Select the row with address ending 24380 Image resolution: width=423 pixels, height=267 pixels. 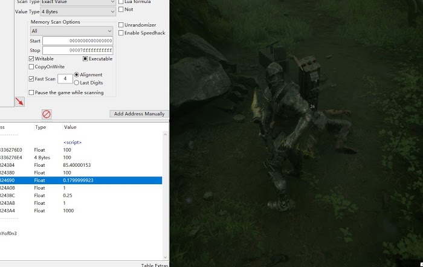81,173
